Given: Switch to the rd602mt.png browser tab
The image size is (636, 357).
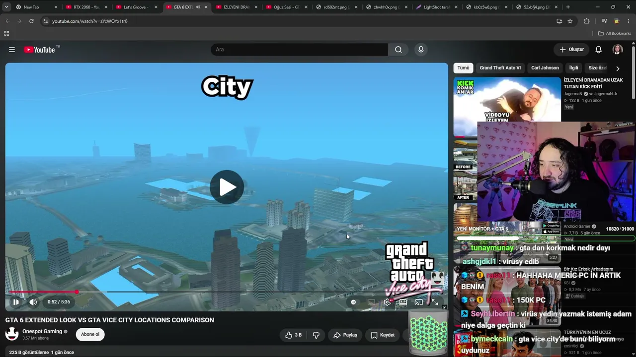Looking at the screenshot, I should (336, 7).
